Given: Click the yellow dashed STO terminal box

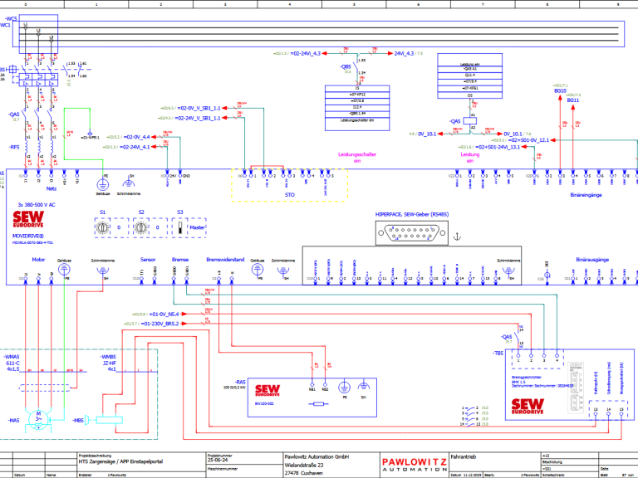Looking at the screenshot, I should [288, 184].
